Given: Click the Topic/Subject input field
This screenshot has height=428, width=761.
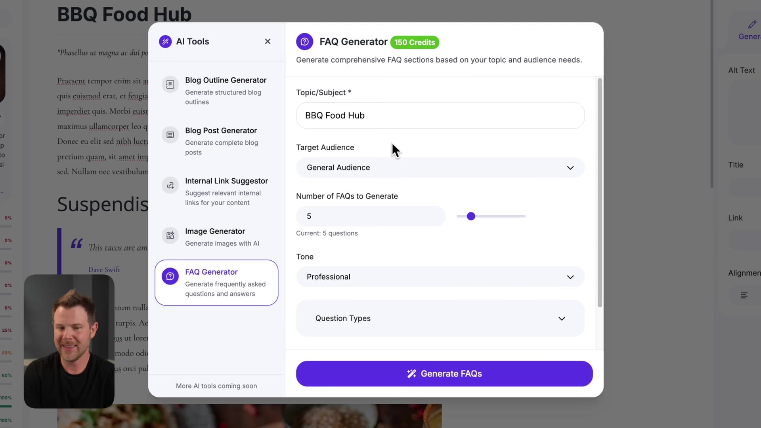Looking at the screenshot, I should [x=440, y=116].
